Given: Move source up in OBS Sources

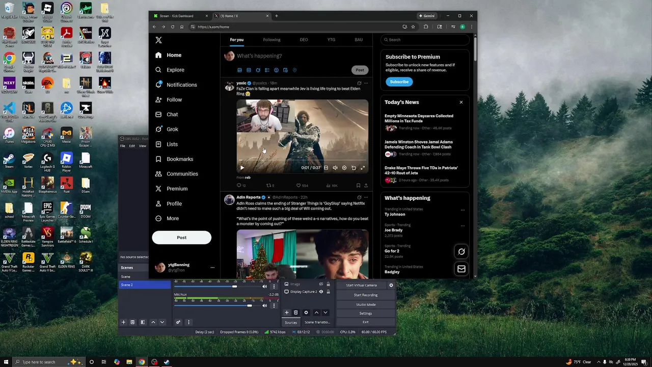Looking at the screenshot, I should coord(316,312).
